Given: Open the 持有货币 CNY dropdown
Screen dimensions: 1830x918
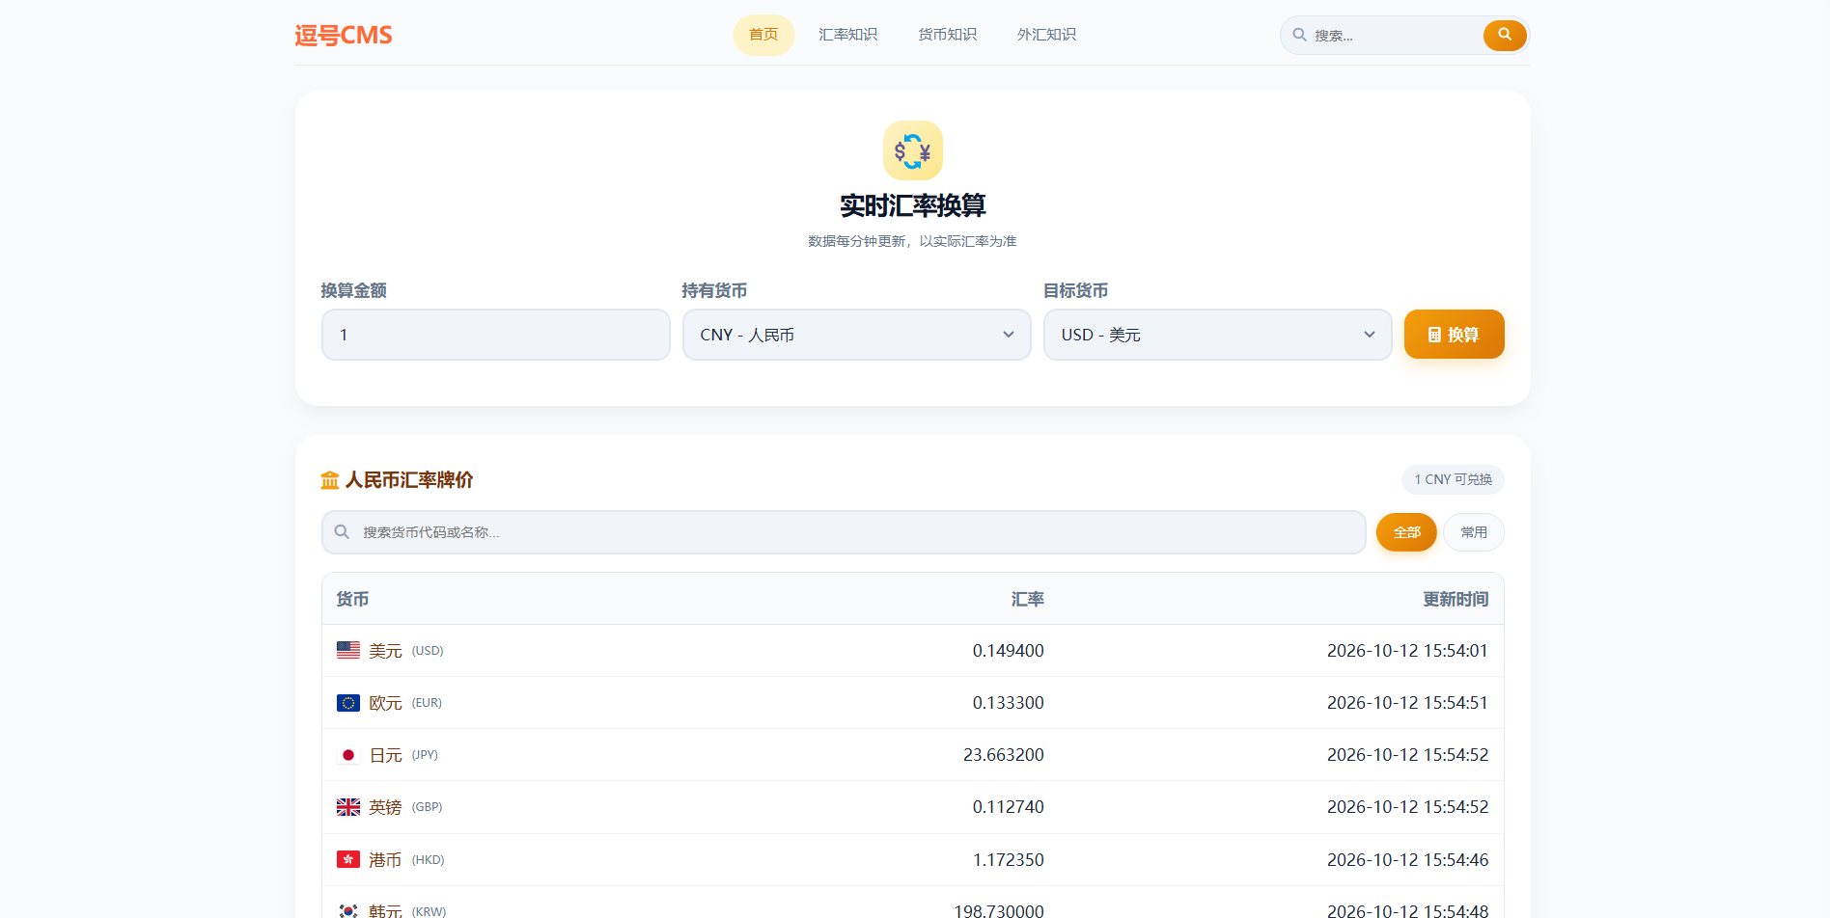Looking at the screenshot, I should coord(857,335).
